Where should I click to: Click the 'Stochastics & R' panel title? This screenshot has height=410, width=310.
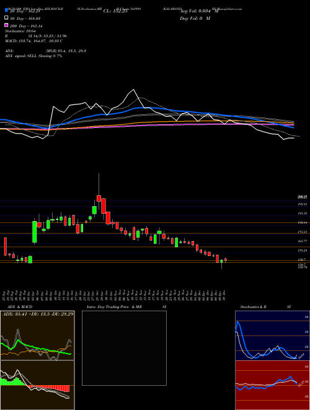click(254, 307)
